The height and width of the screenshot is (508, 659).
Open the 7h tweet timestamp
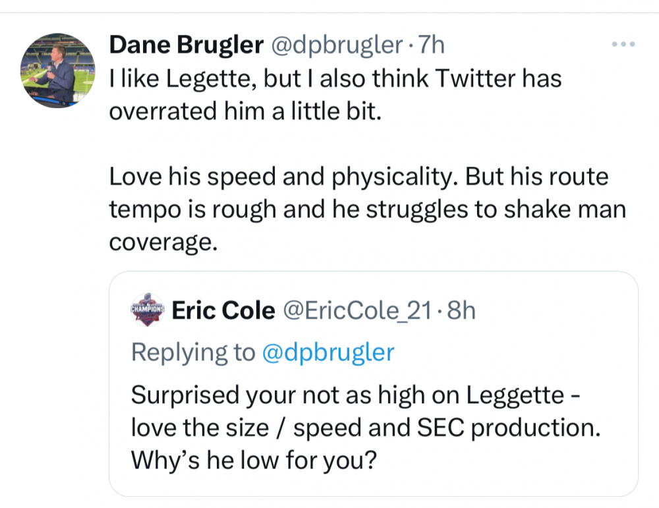point(432,45)
